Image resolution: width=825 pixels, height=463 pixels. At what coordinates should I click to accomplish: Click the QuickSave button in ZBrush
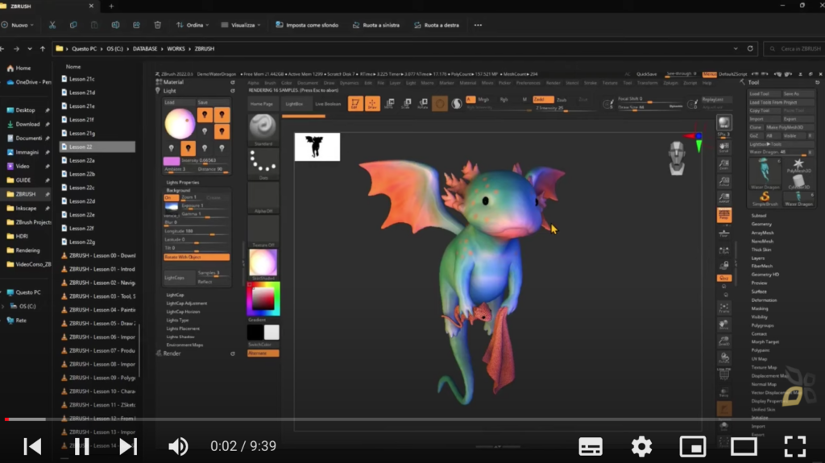(x=646, y=74)
